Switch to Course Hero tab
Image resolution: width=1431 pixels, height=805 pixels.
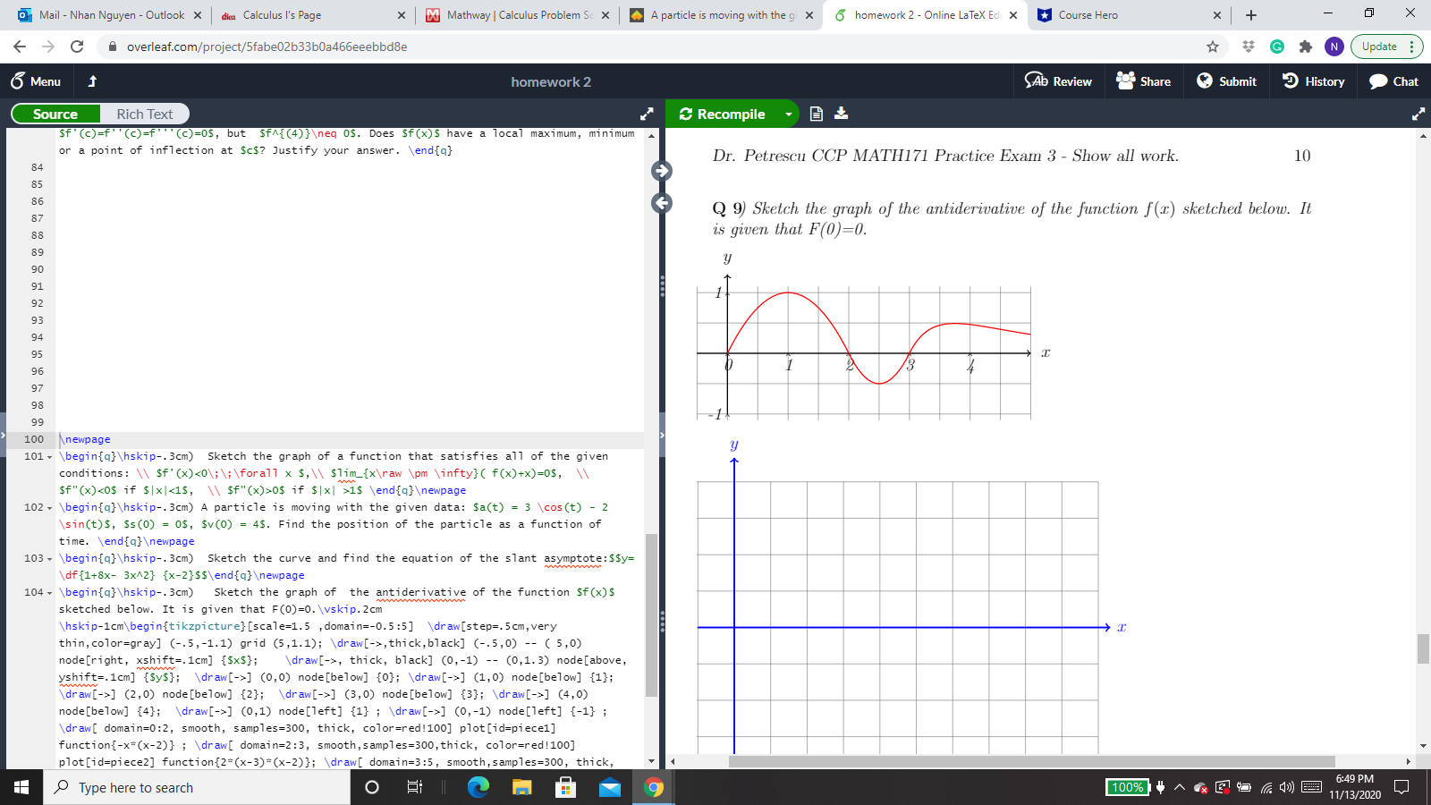[1129, 15]
